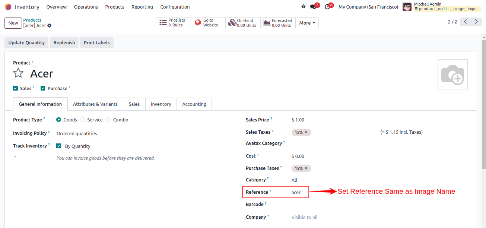This screenshot has width=486, height=228.
Task: Go to next record arrow
Action: point(476,22)
